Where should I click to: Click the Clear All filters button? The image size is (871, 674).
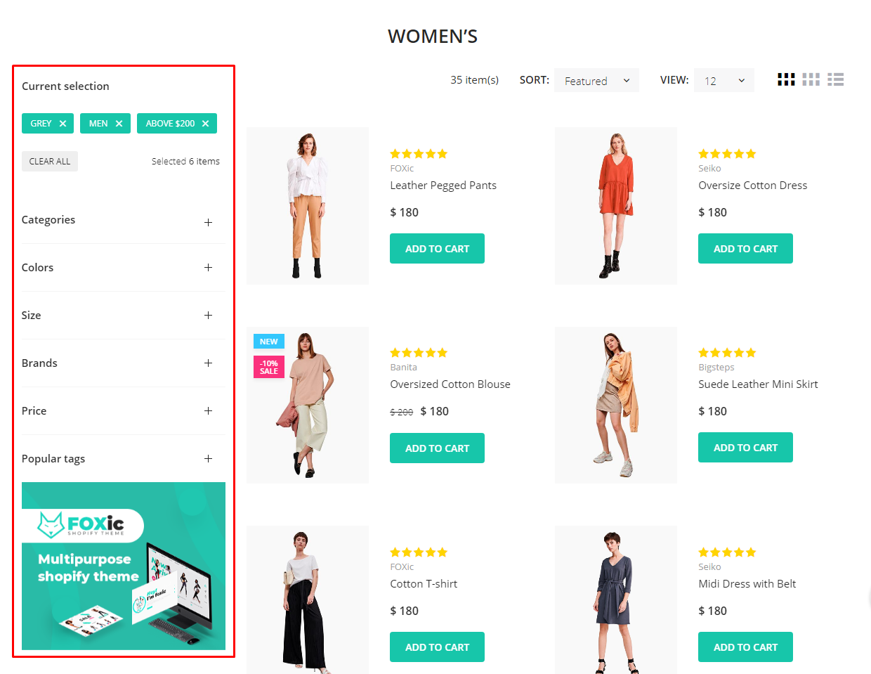tap(50, 162)
